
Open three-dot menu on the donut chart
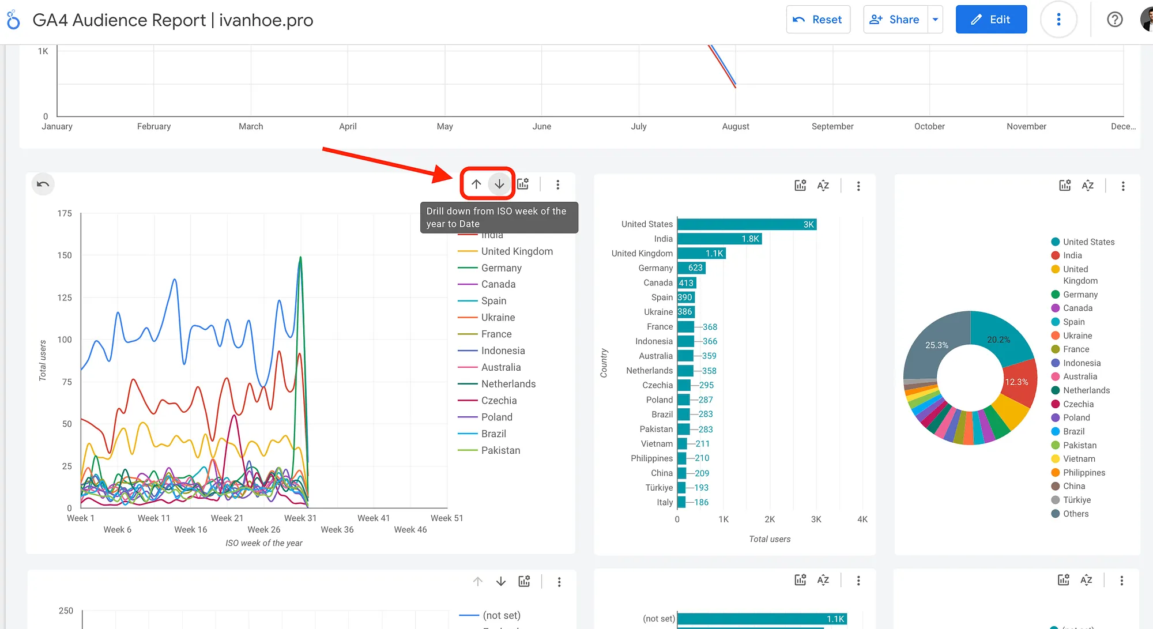pos(1123,186)
